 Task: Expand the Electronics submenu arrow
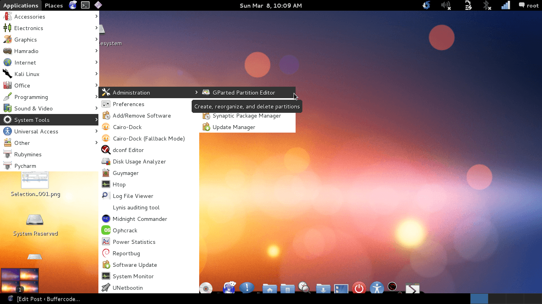pos(96,28)
